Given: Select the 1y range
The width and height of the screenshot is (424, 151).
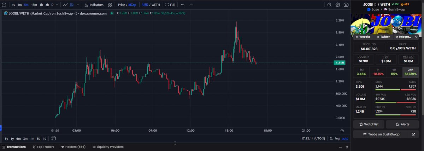Looking at the screenshot, I should 12,138.
